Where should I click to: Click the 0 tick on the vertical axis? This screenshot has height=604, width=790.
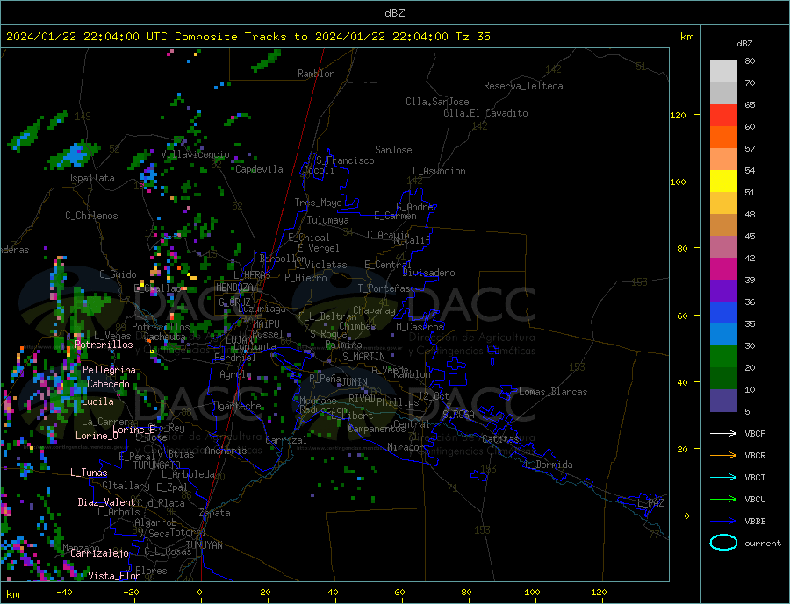686,515
